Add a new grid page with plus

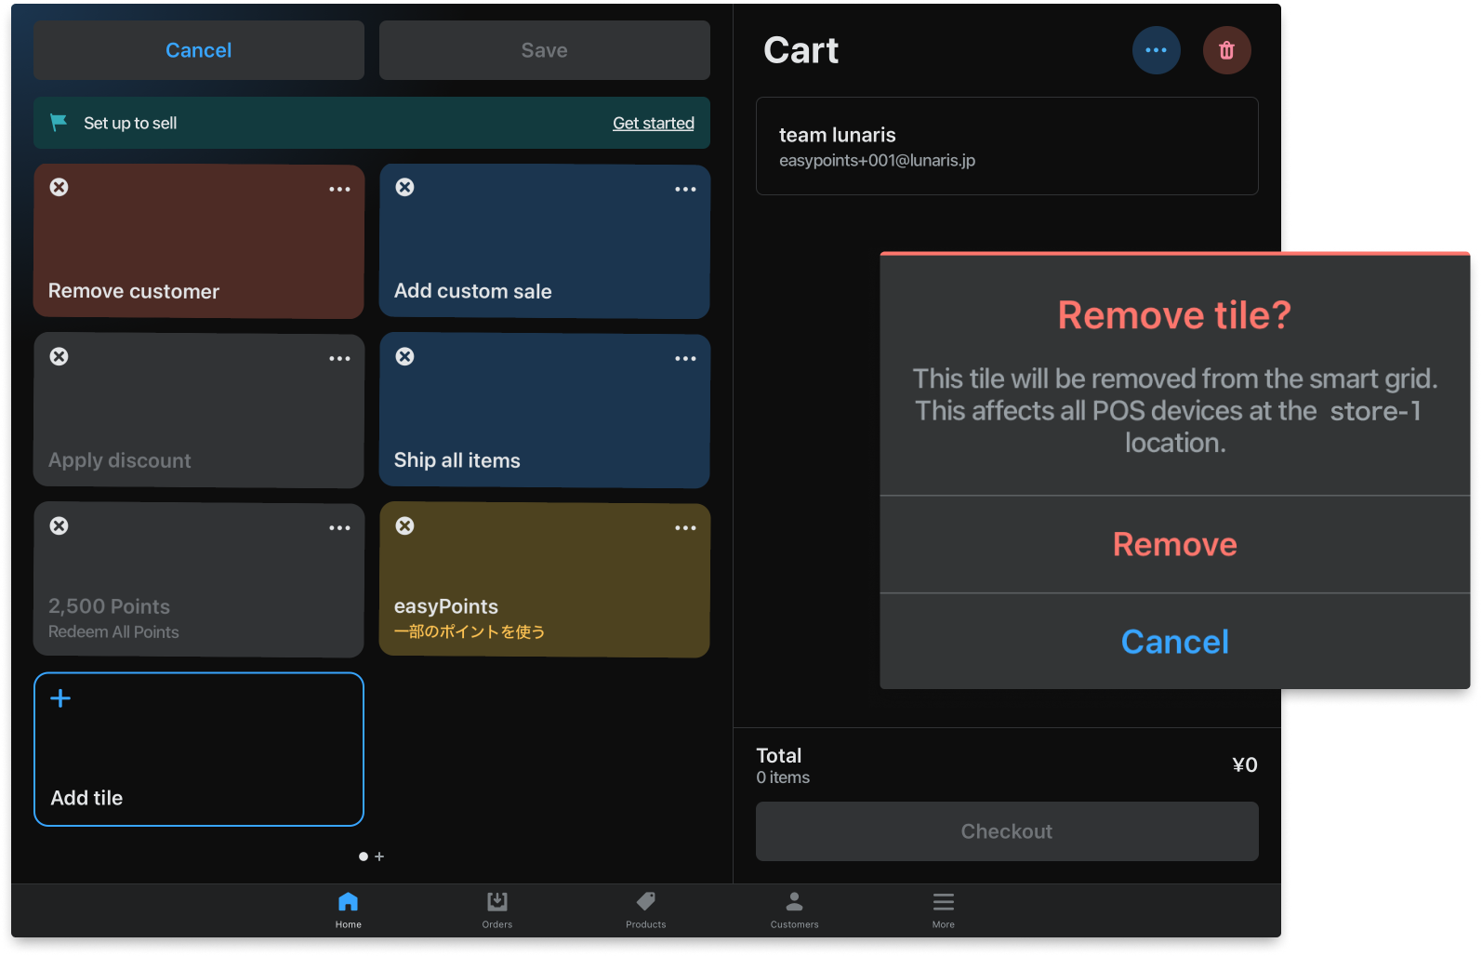379,856
